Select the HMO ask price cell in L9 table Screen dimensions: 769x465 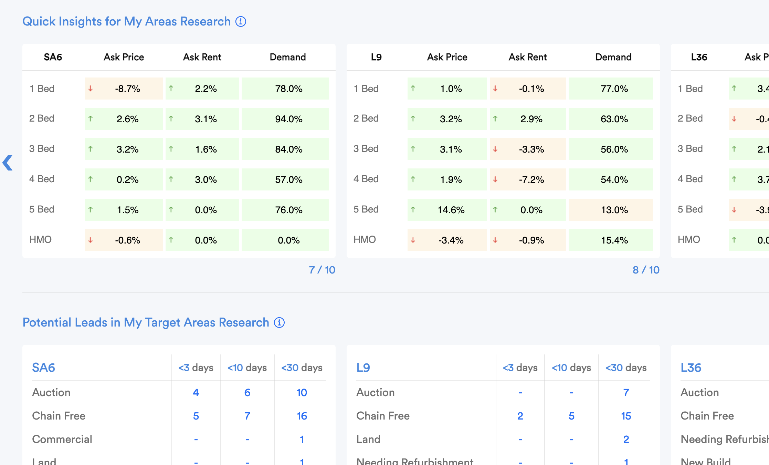(446, 240)
